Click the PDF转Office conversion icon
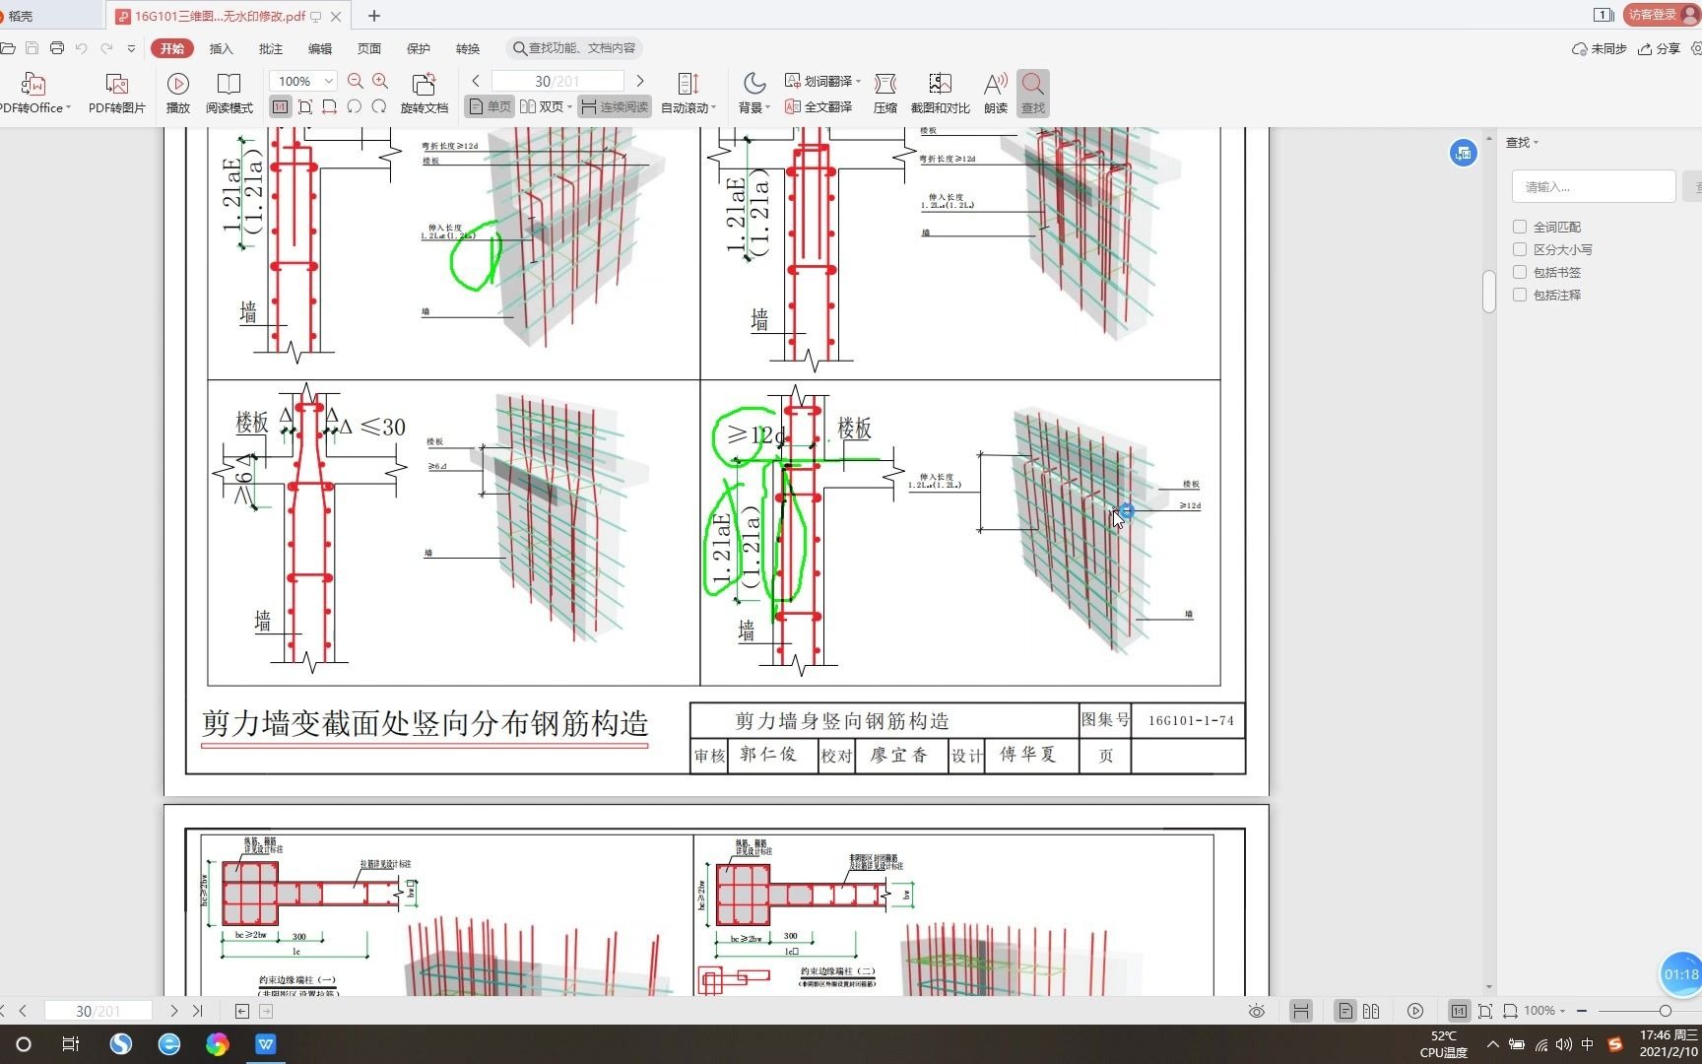The height and width of the screenshot is (1064, 1702). [33, 93]
